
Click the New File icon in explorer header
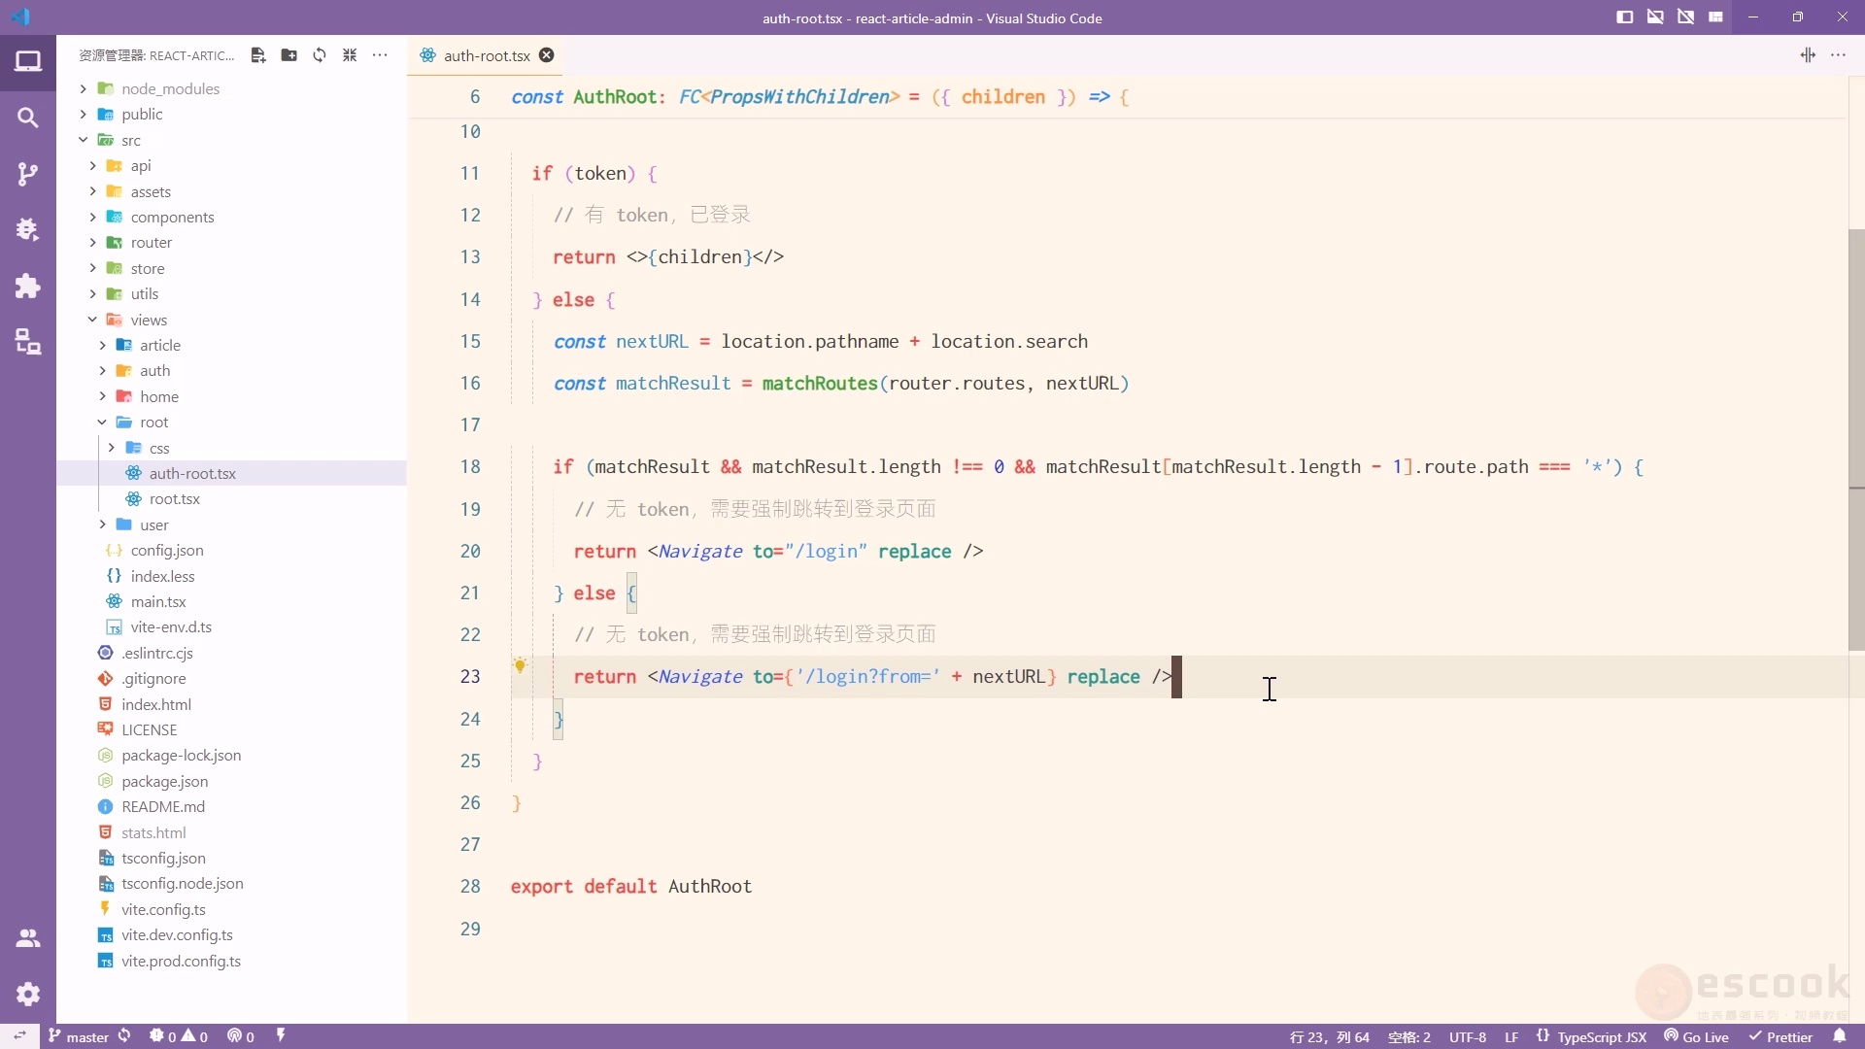[258, 55]
